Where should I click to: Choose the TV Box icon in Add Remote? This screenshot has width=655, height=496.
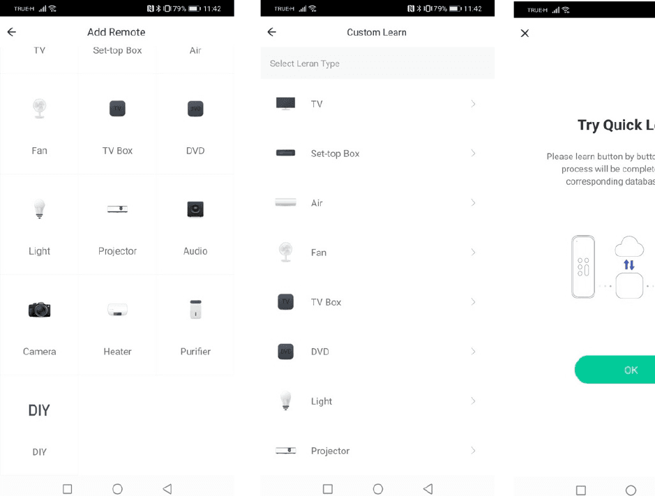pos(117,109)
